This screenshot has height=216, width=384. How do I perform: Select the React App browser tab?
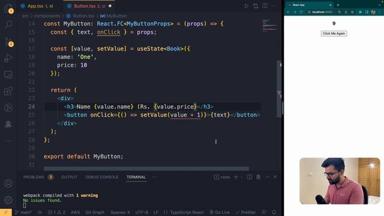[310, 5]
